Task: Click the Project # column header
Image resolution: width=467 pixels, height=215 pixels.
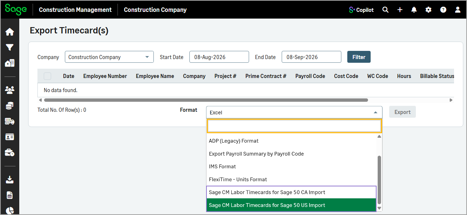Action: pyautogui.click(x=225, y=76)
